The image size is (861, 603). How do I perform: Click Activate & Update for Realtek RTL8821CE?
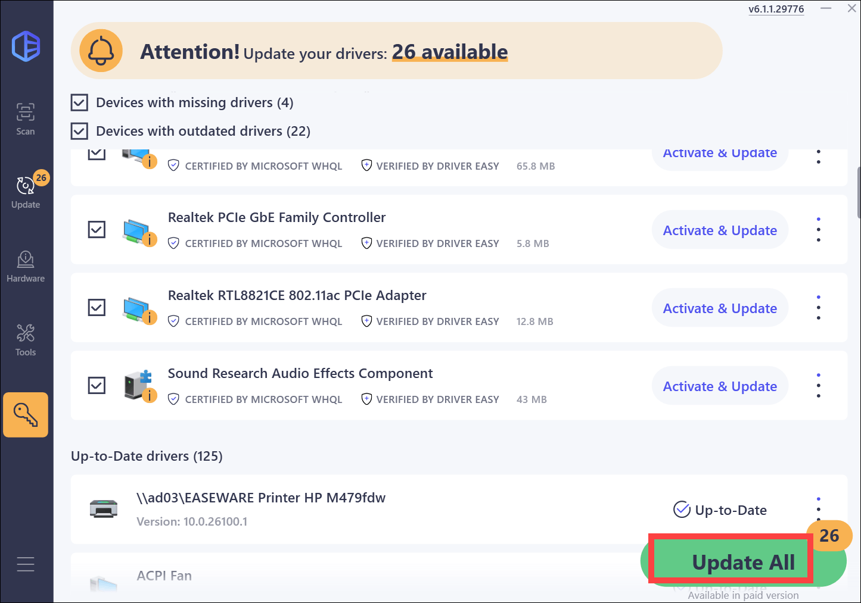720,308
